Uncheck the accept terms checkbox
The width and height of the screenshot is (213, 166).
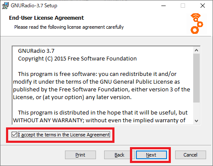point(14,135)
